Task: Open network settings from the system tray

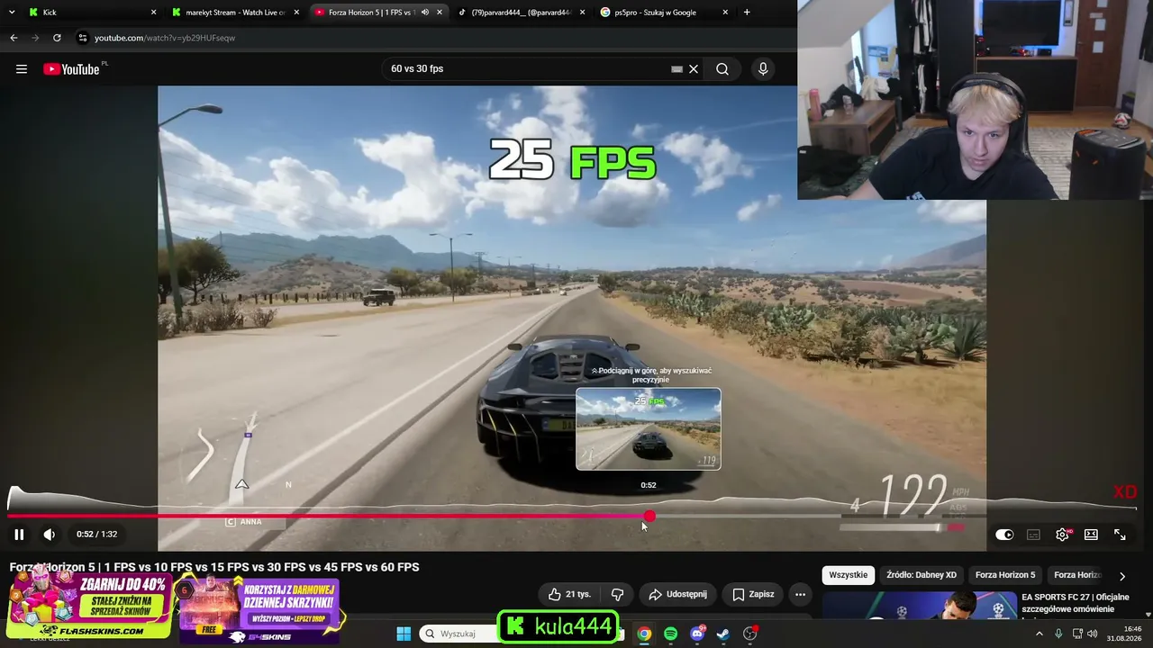Action: click(x=1077, y=634)
